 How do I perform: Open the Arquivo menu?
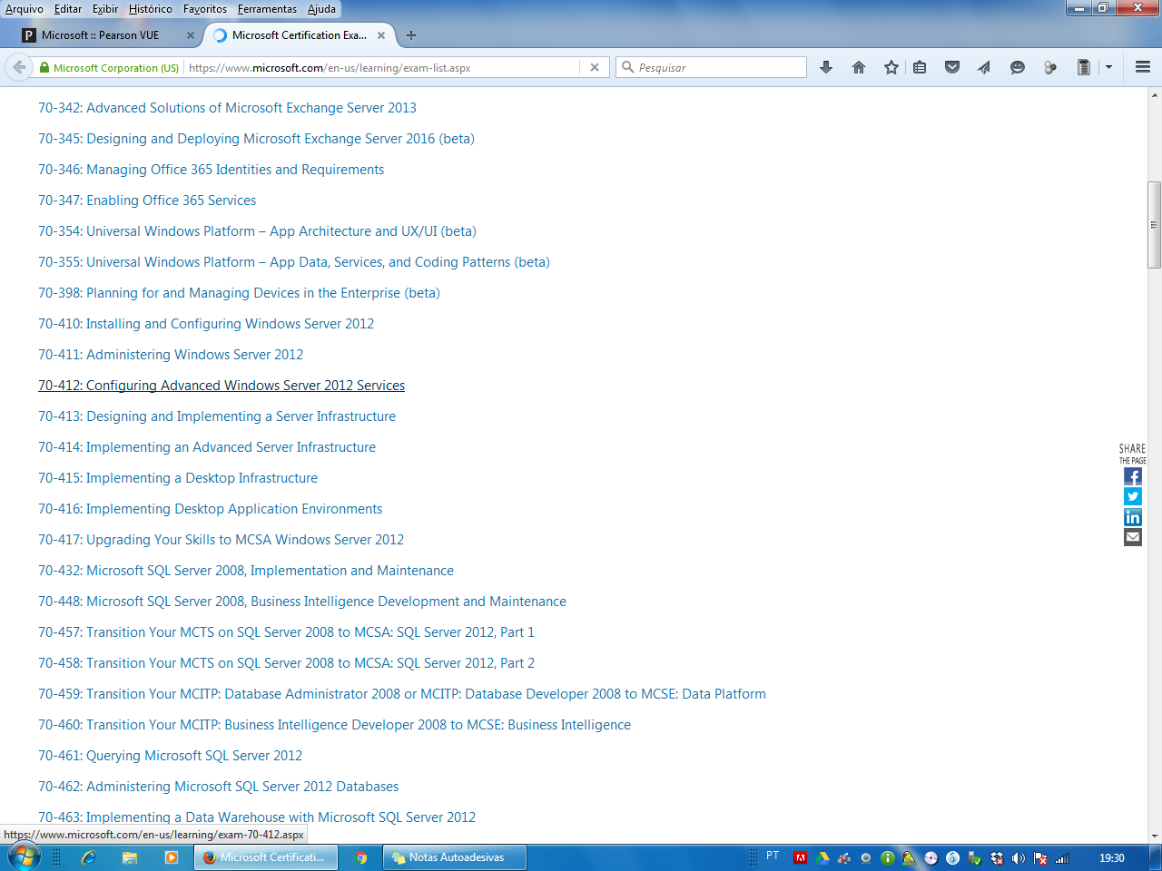[x=25, y=9]
